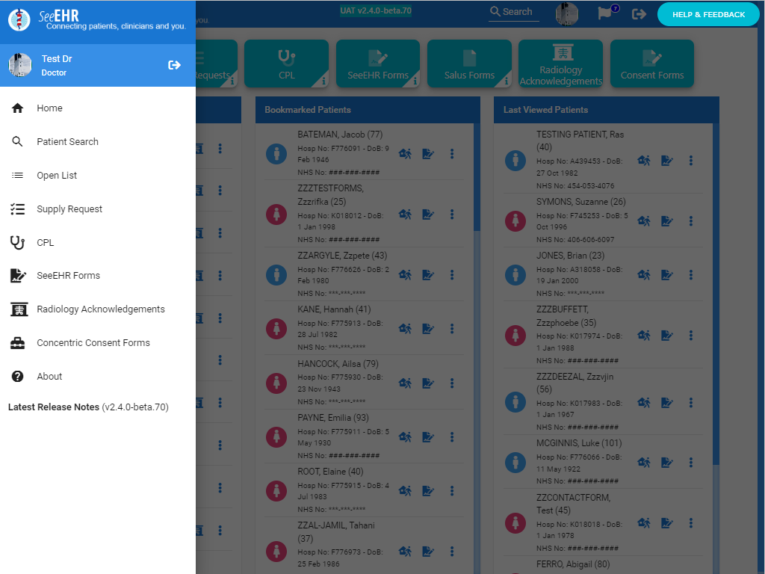Click Test Dr profile avatar in drawer

click(x=20, y=65)
